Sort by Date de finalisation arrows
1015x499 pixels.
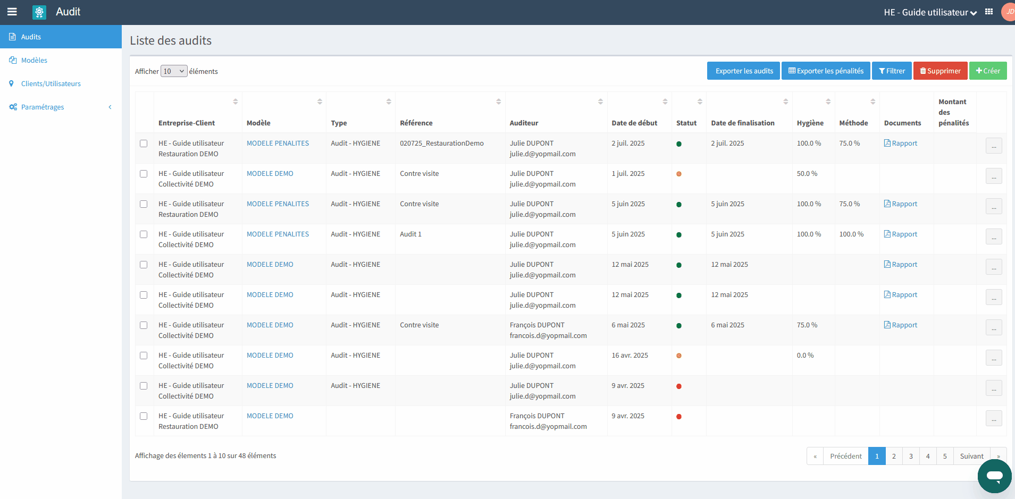(785, 102)
